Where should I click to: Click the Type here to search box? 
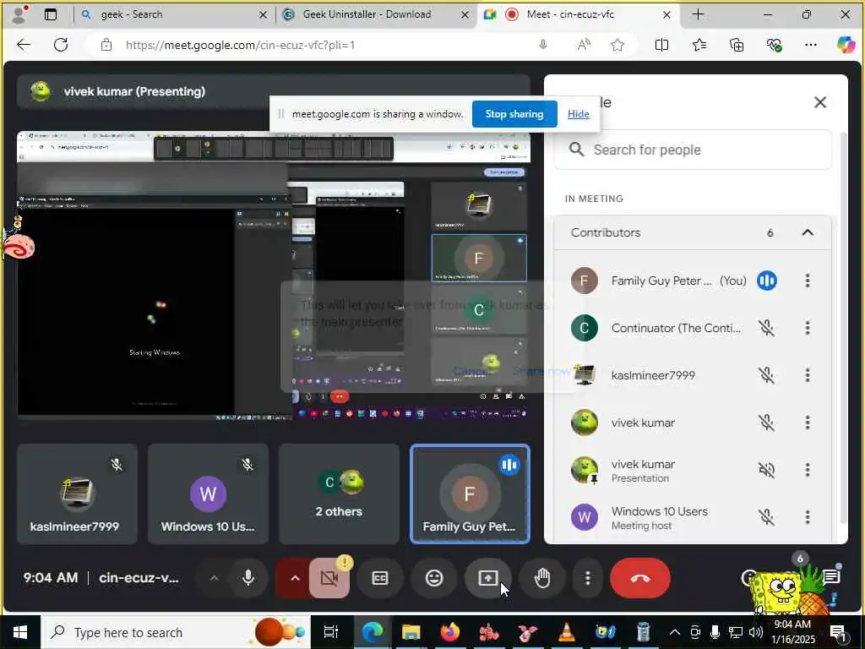click(x=176, y=632)
